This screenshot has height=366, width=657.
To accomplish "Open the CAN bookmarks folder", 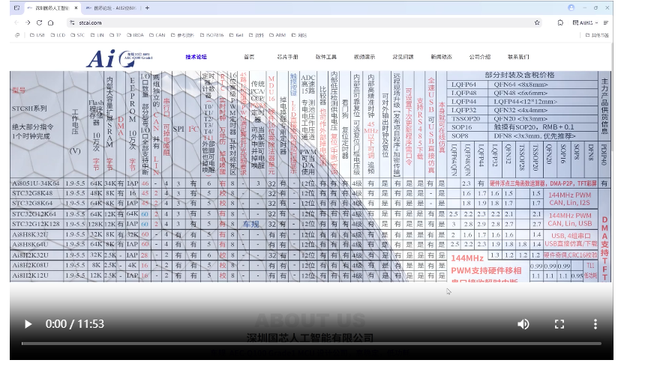I will click(x=157, y=35).
